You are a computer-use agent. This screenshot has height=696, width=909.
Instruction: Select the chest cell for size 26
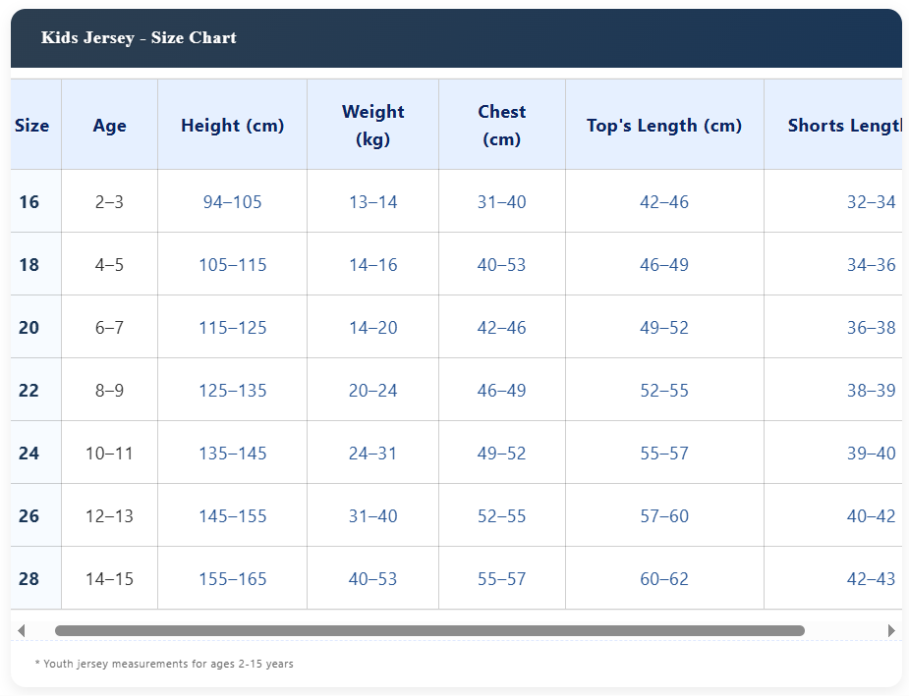(x=501, y=516)
